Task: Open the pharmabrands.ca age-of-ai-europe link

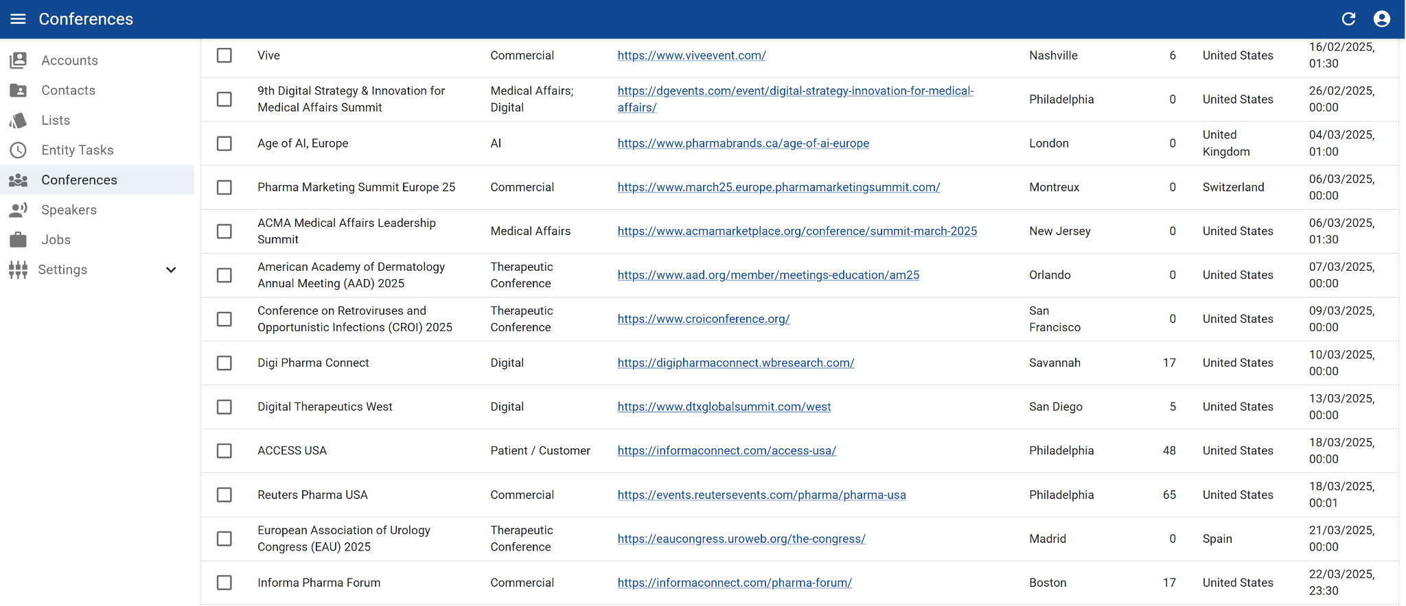Action: pyautogui.click(x=744, y=143)
